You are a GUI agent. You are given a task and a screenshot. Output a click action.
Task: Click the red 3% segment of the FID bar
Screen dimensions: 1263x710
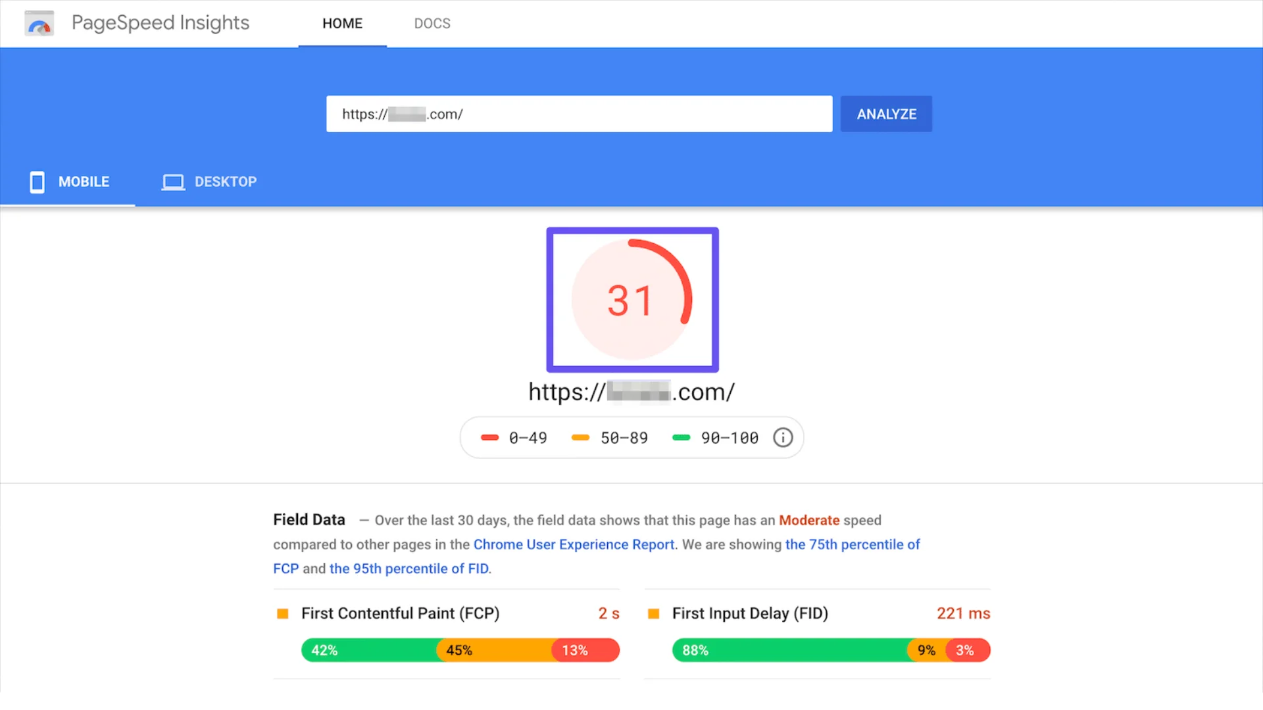click(966, 650)
